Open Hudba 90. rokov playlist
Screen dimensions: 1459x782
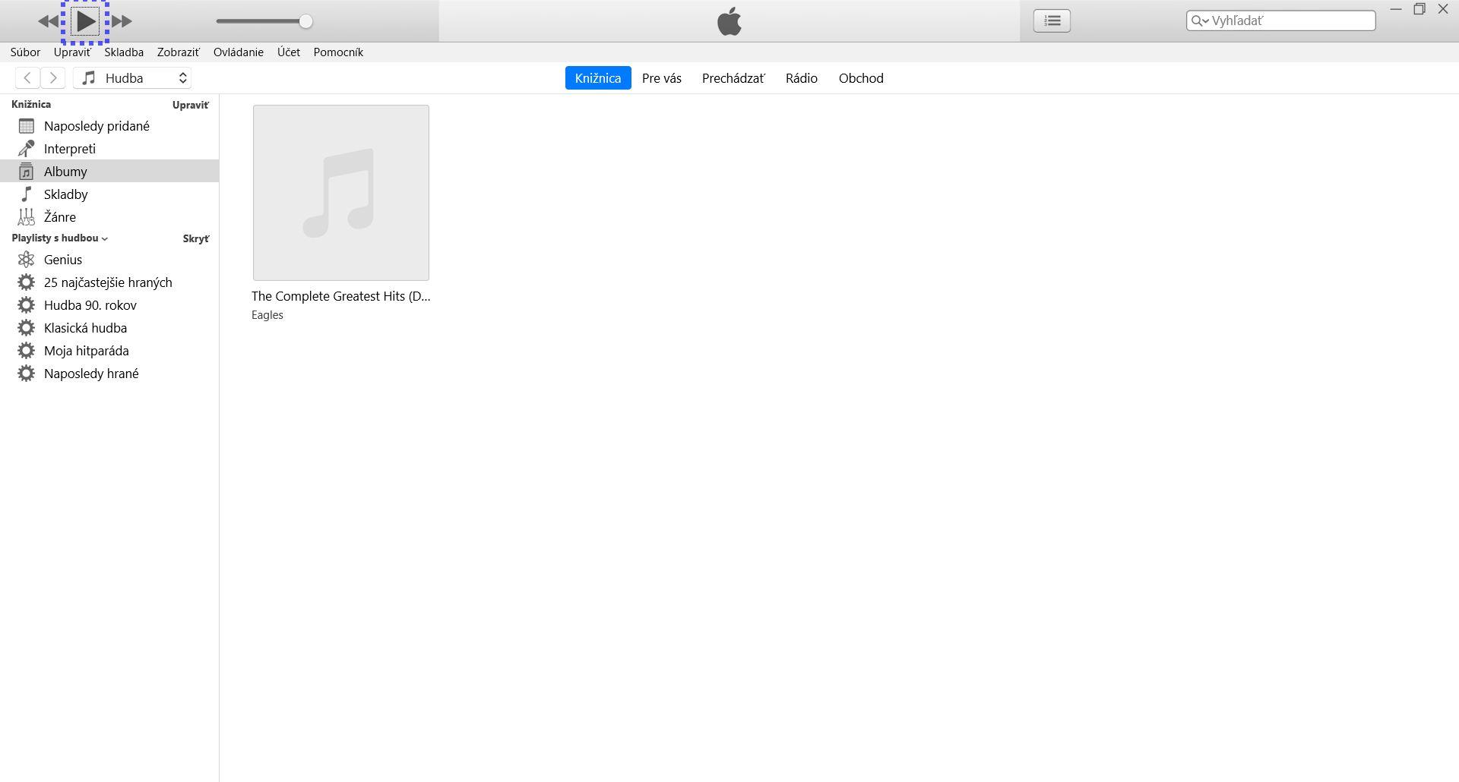[109, 305]
